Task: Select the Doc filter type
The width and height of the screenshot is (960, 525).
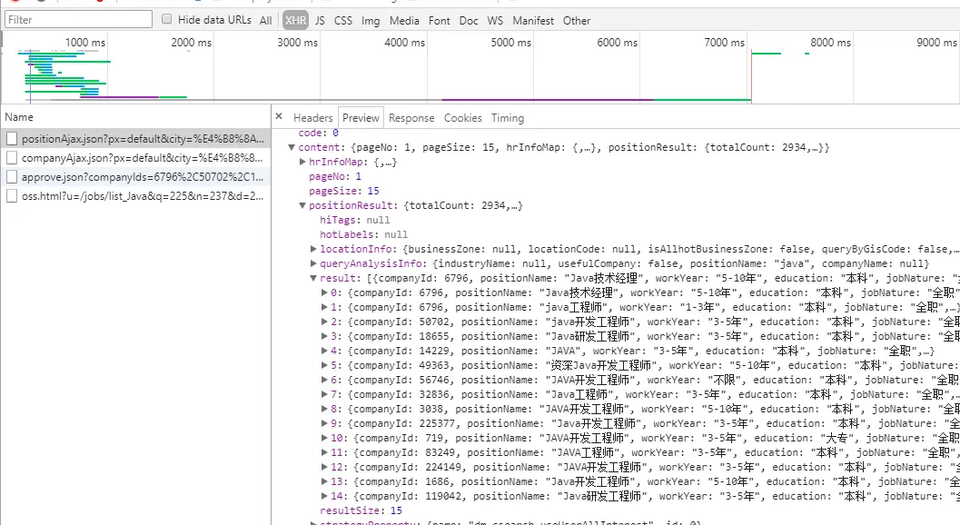Action: pyautogui.click(x=469, y=20)
